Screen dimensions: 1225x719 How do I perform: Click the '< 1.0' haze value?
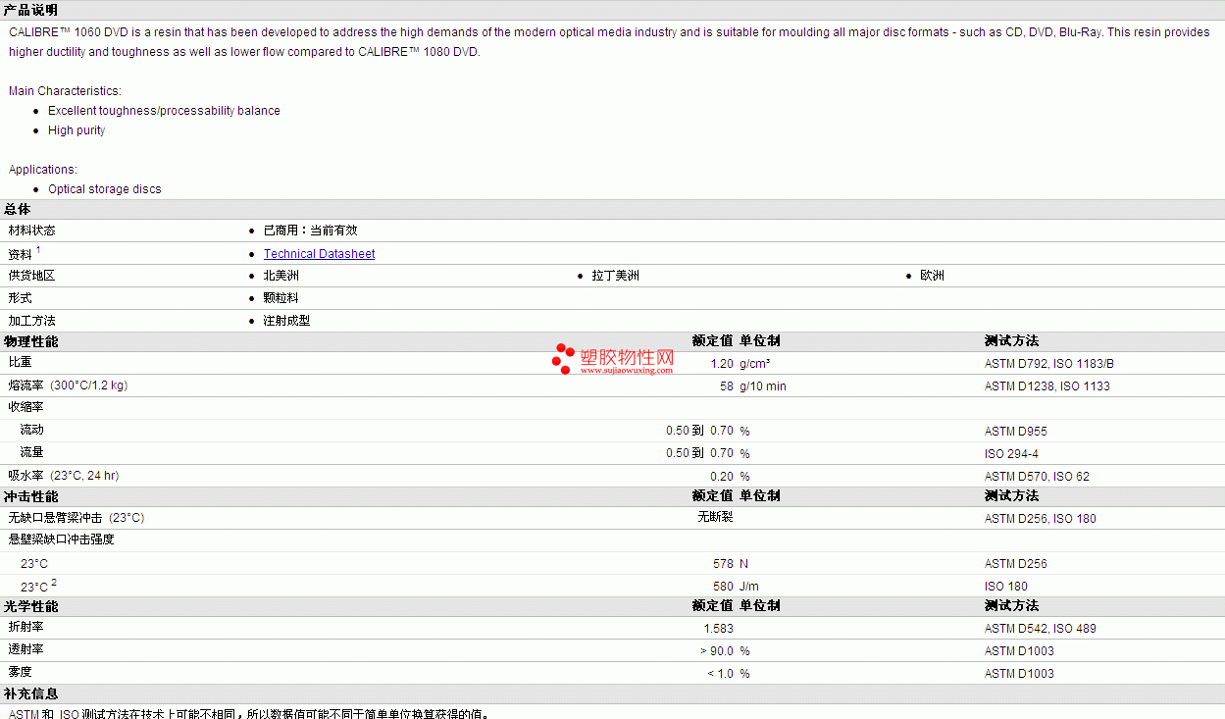pos(721,674)
